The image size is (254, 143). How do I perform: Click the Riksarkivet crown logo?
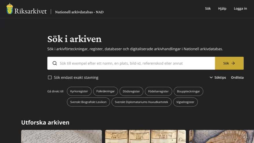pos(10,9)
